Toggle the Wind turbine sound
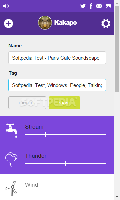 (x=11, y=188)
